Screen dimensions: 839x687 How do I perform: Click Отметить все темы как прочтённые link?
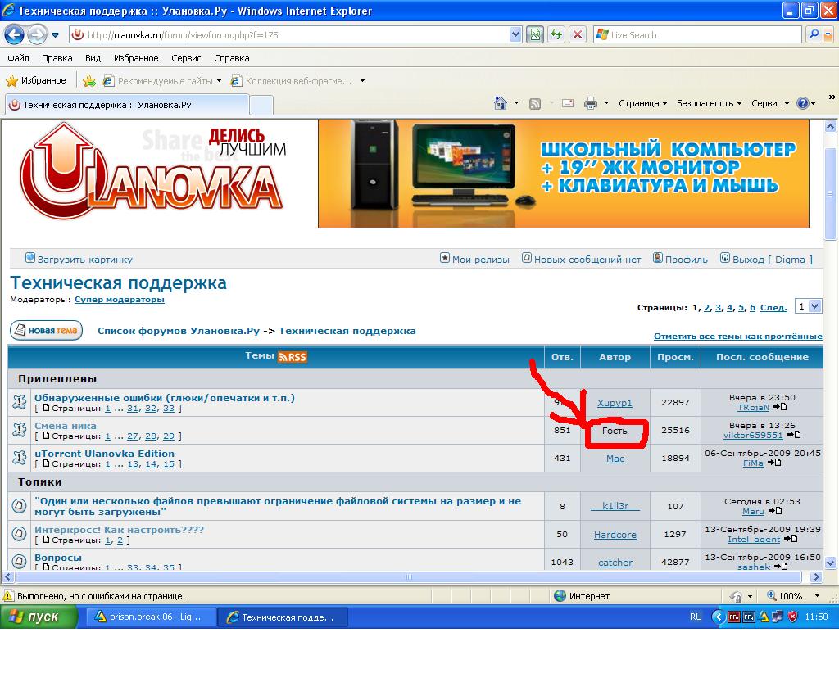[x=737, y=337]
